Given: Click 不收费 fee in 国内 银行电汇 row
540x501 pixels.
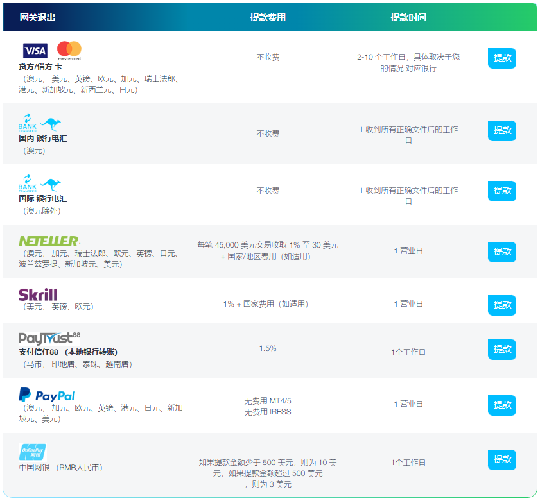Looking at the screenshot, I should coord(268,133).
